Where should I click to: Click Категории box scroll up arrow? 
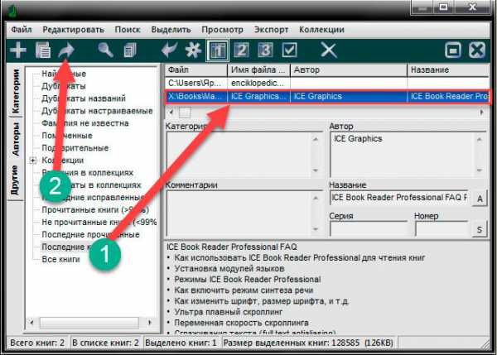(x=316, y=139)
